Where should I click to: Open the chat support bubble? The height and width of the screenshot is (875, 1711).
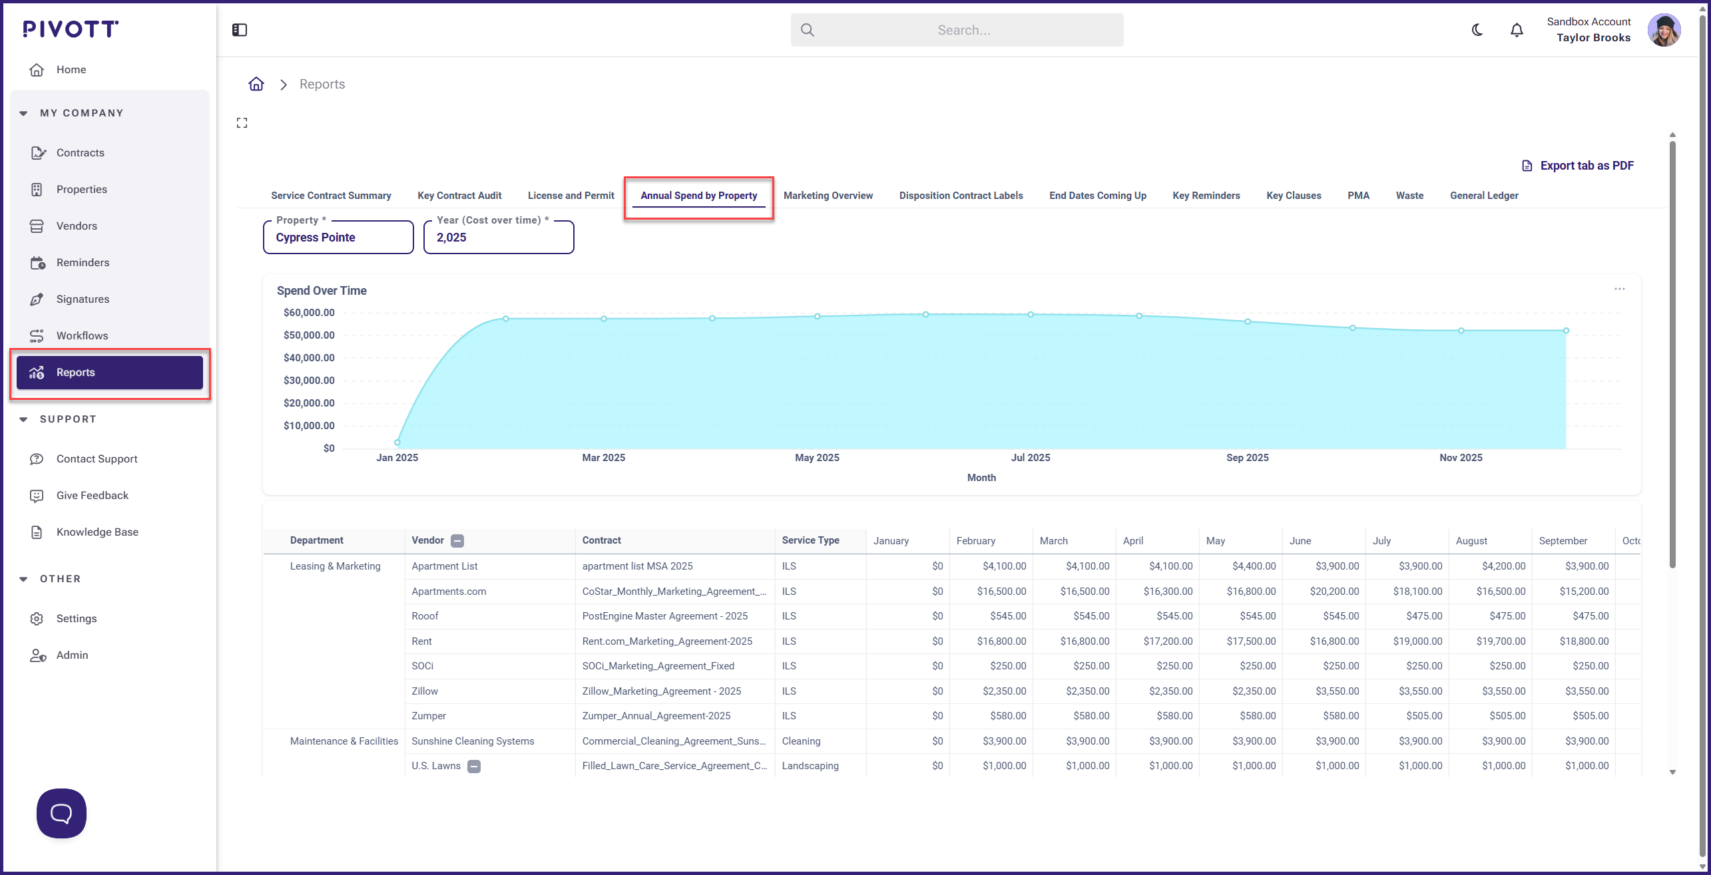pos(61,813)
